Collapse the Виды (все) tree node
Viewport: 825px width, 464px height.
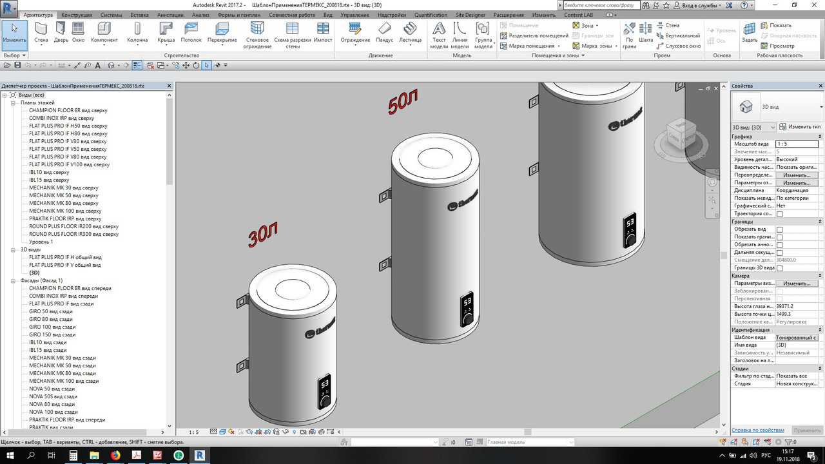[x=5, y=95]
